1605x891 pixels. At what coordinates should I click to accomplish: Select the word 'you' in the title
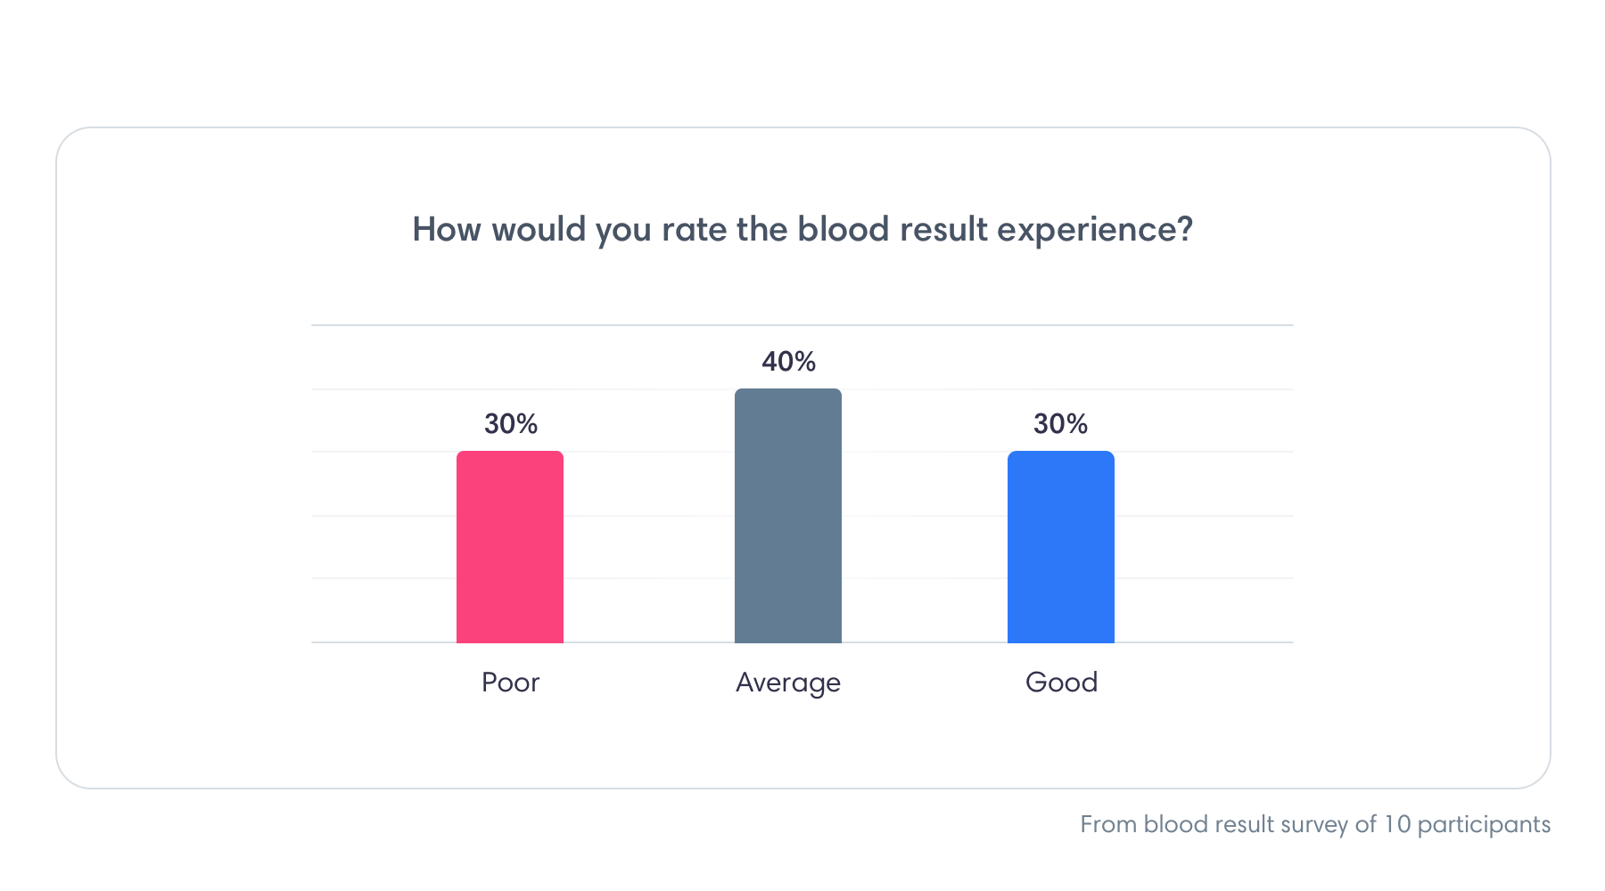(623, 230)
